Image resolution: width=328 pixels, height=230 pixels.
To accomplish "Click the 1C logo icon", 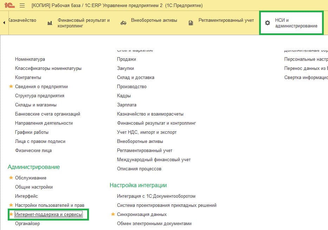I will (9, 5).
